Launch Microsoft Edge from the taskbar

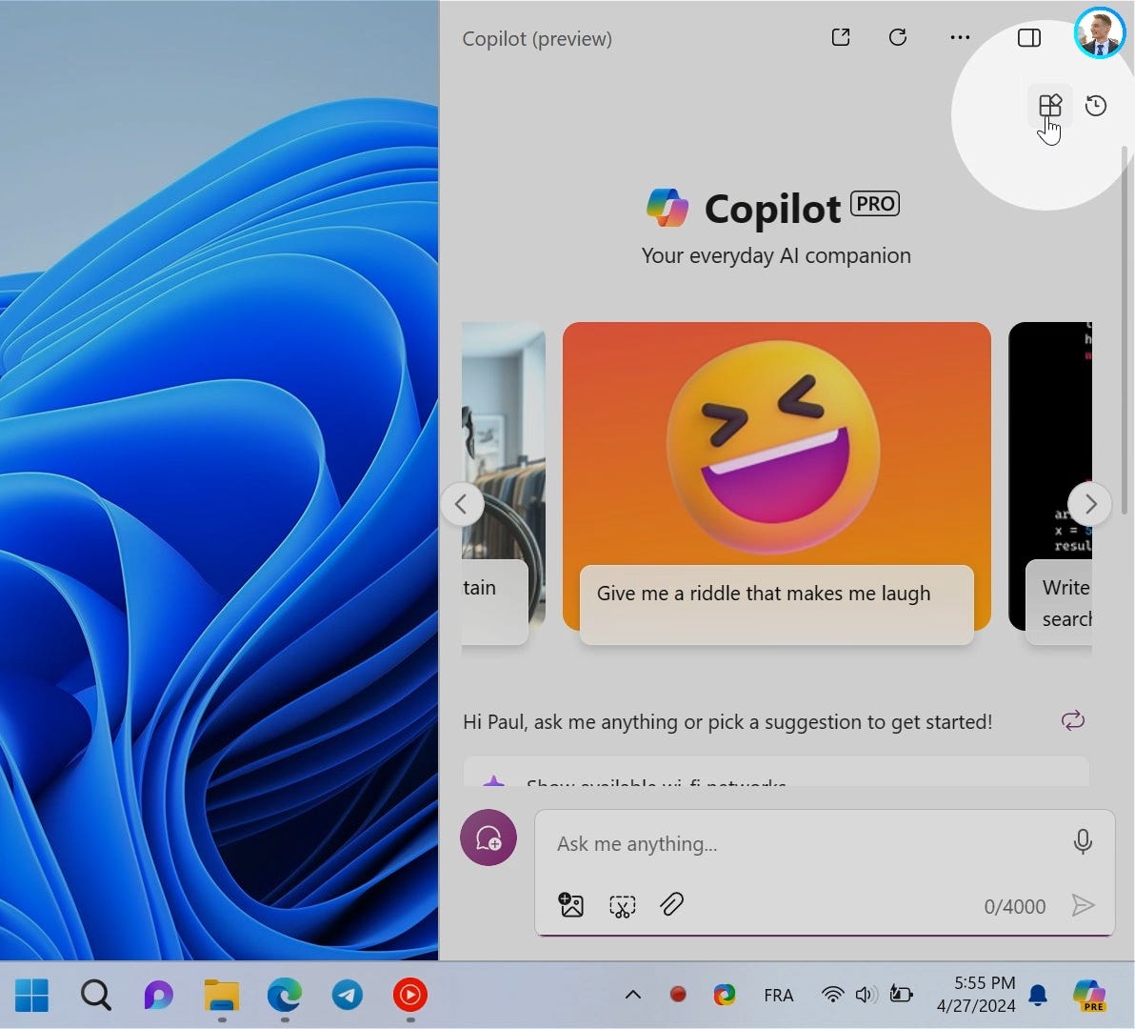click(285, 995)
